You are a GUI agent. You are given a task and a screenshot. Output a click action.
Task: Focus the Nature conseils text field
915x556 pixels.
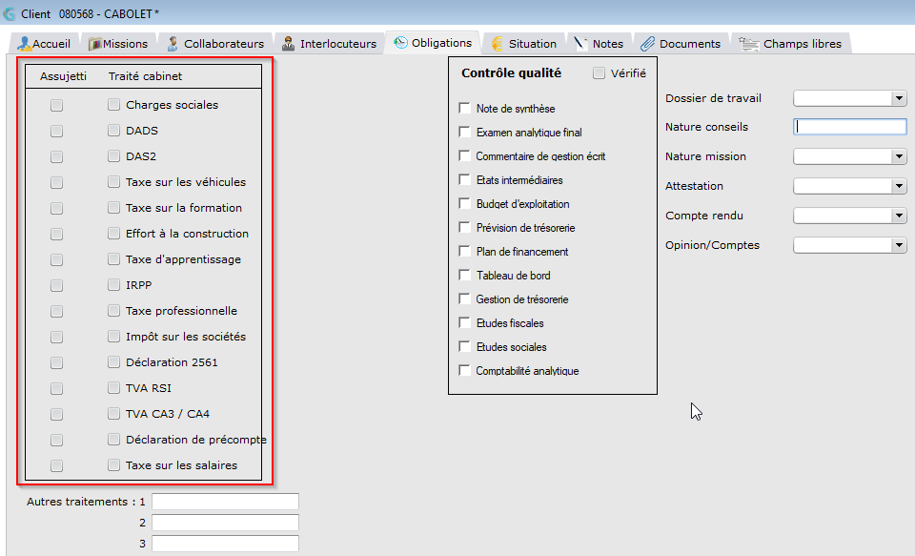[x=849, y=127]
